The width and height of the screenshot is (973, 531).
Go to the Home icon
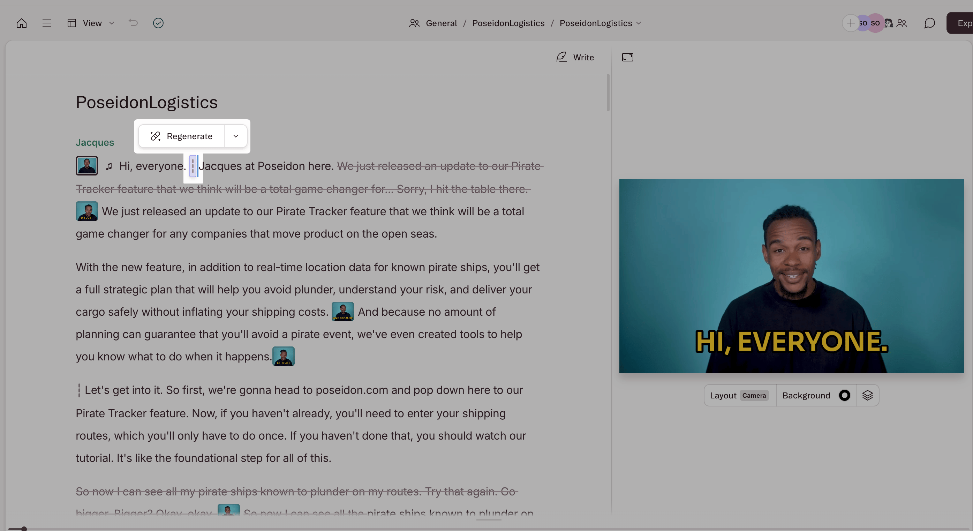pos(22,23)
